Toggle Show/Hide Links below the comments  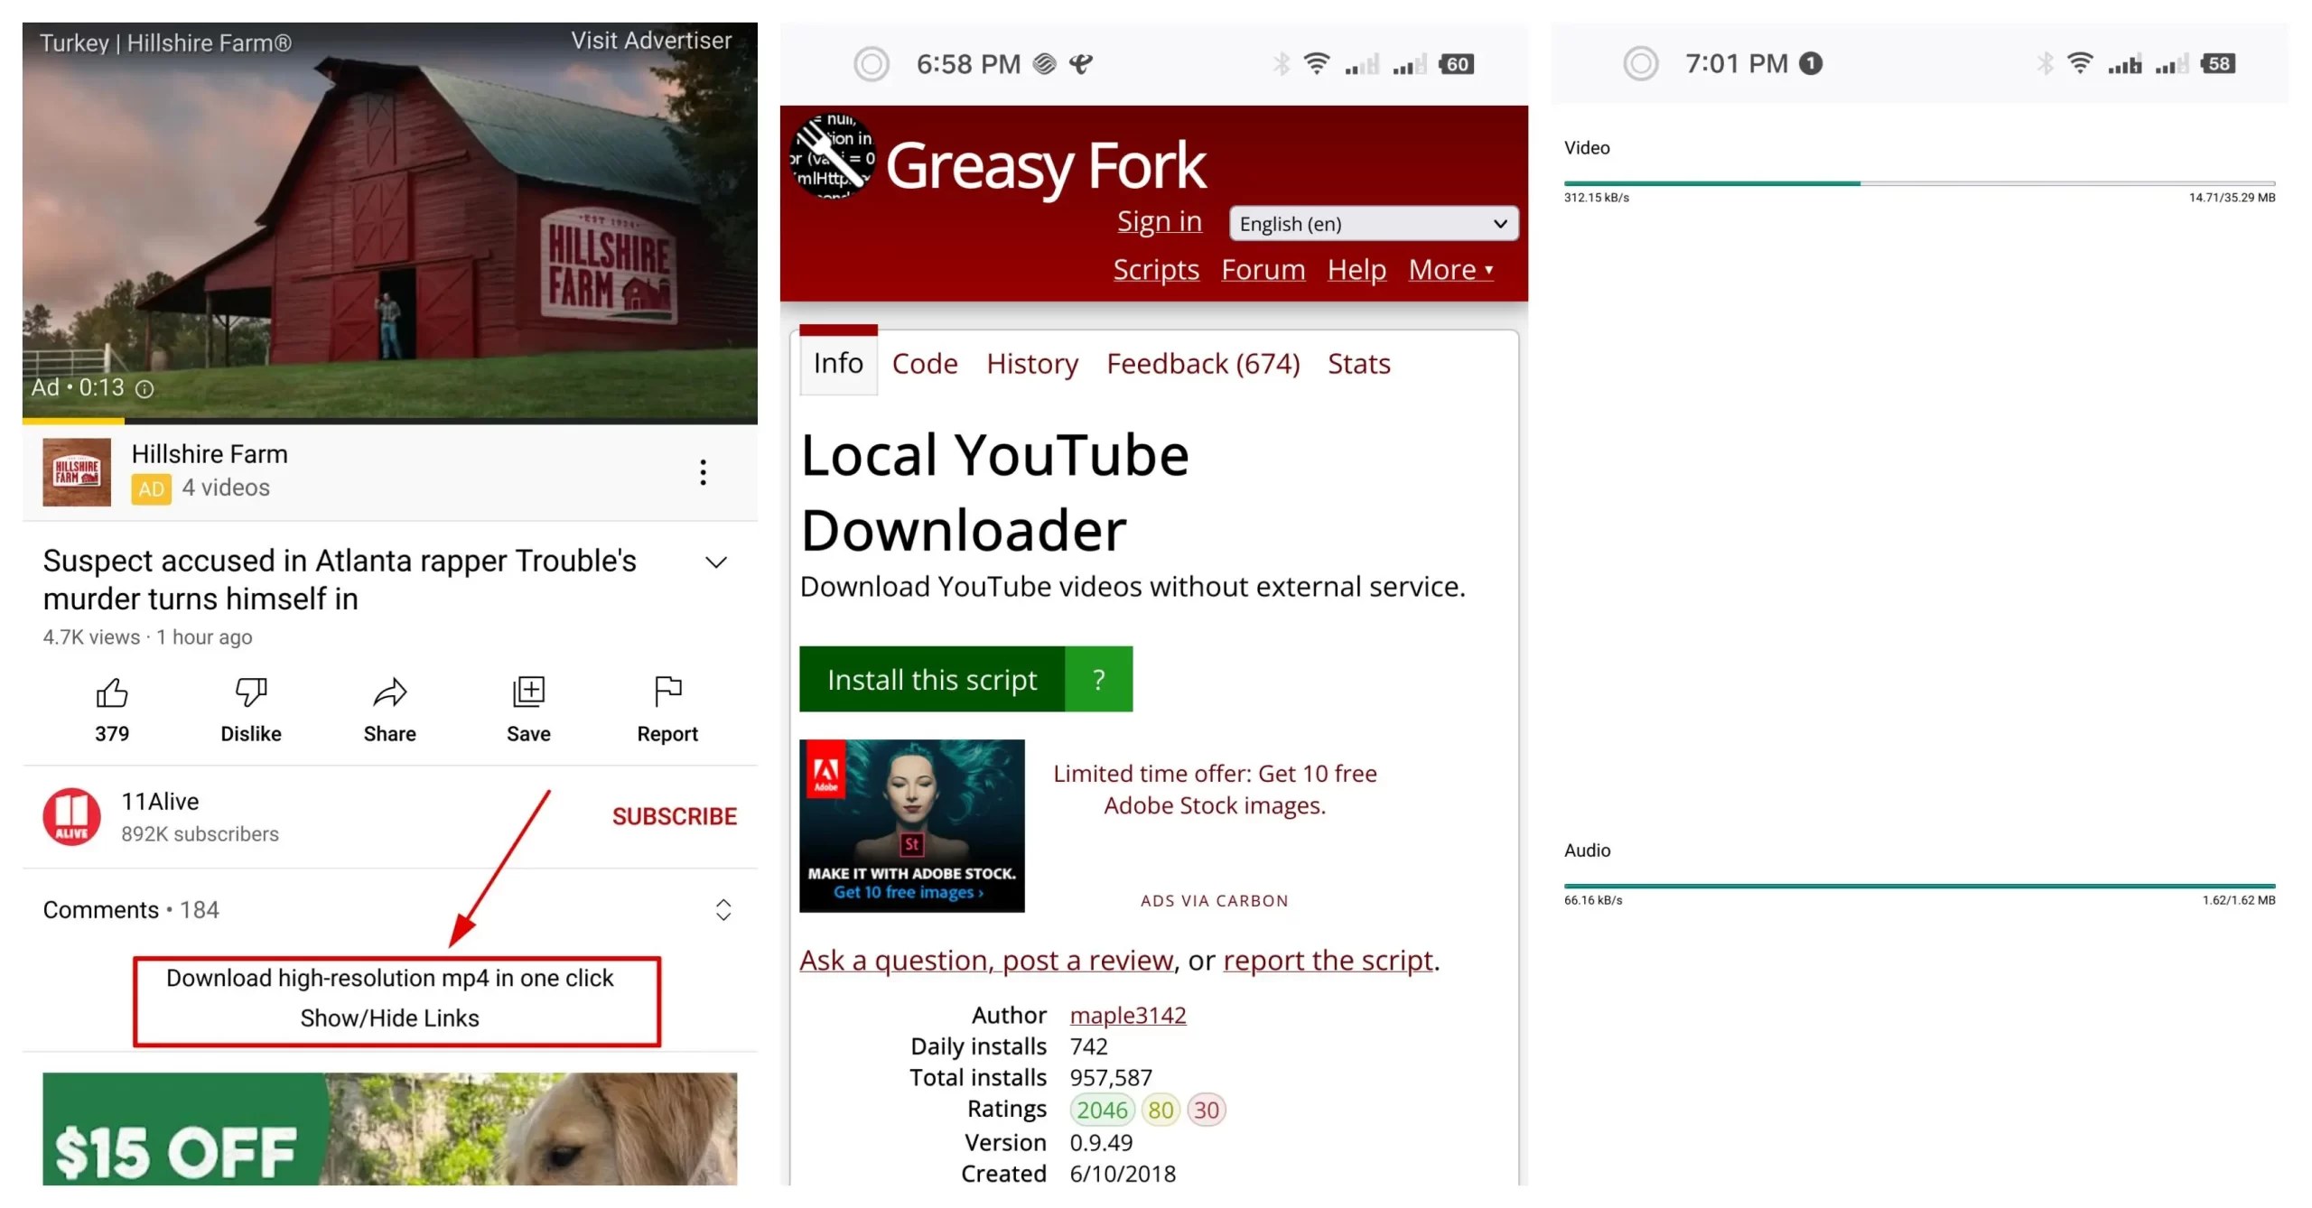pos(390,1018)
